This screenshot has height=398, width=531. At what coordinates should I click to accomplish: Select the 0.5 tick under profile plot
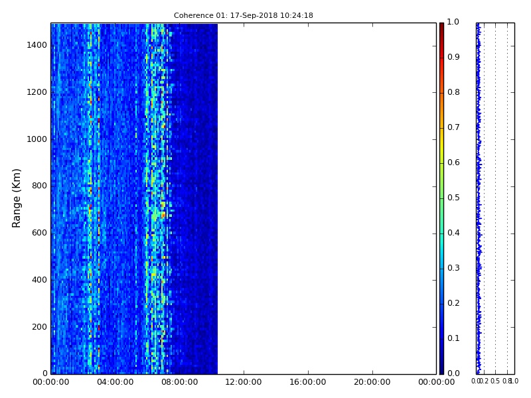click(495, 381)
